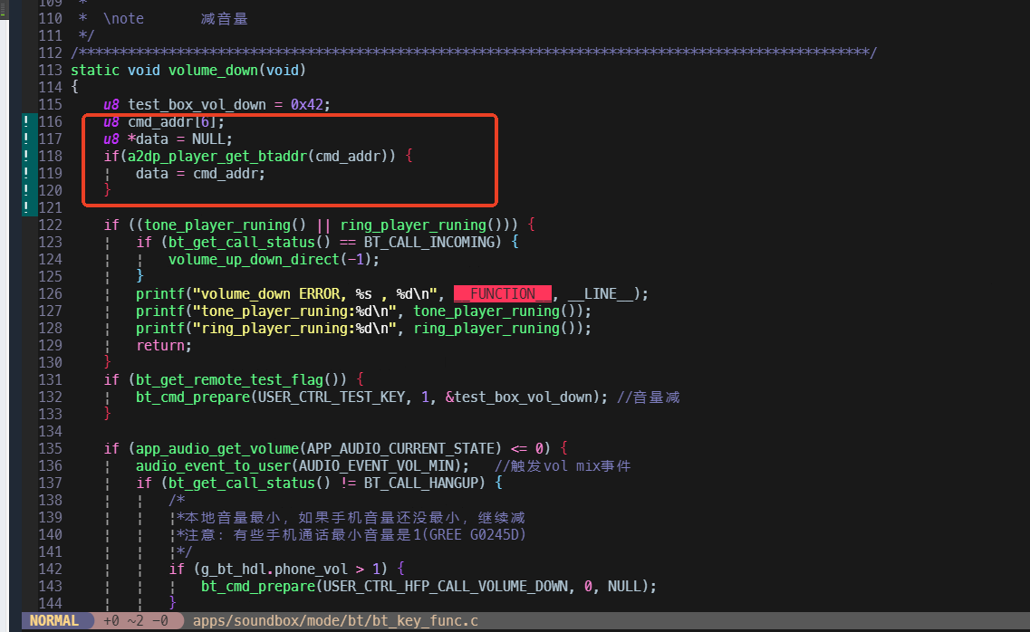Click the return keyword on line 129

point(160,345)
